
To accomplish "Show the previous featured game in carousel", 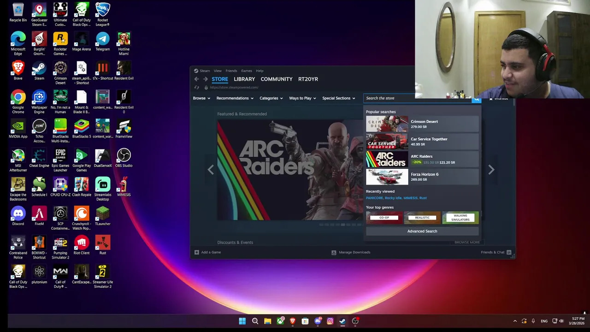I will [211, 170].
